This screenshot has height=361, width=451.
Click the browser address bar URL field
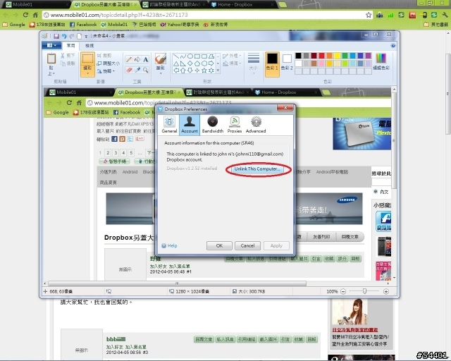pos(207,15)
